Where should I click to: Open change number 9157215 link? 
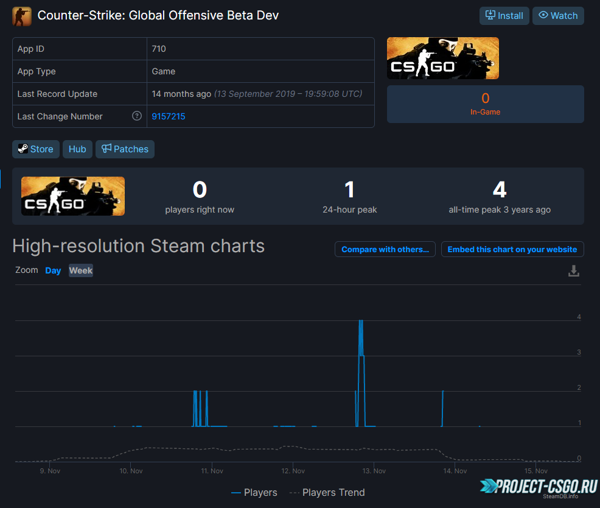[x=169, y=116]
